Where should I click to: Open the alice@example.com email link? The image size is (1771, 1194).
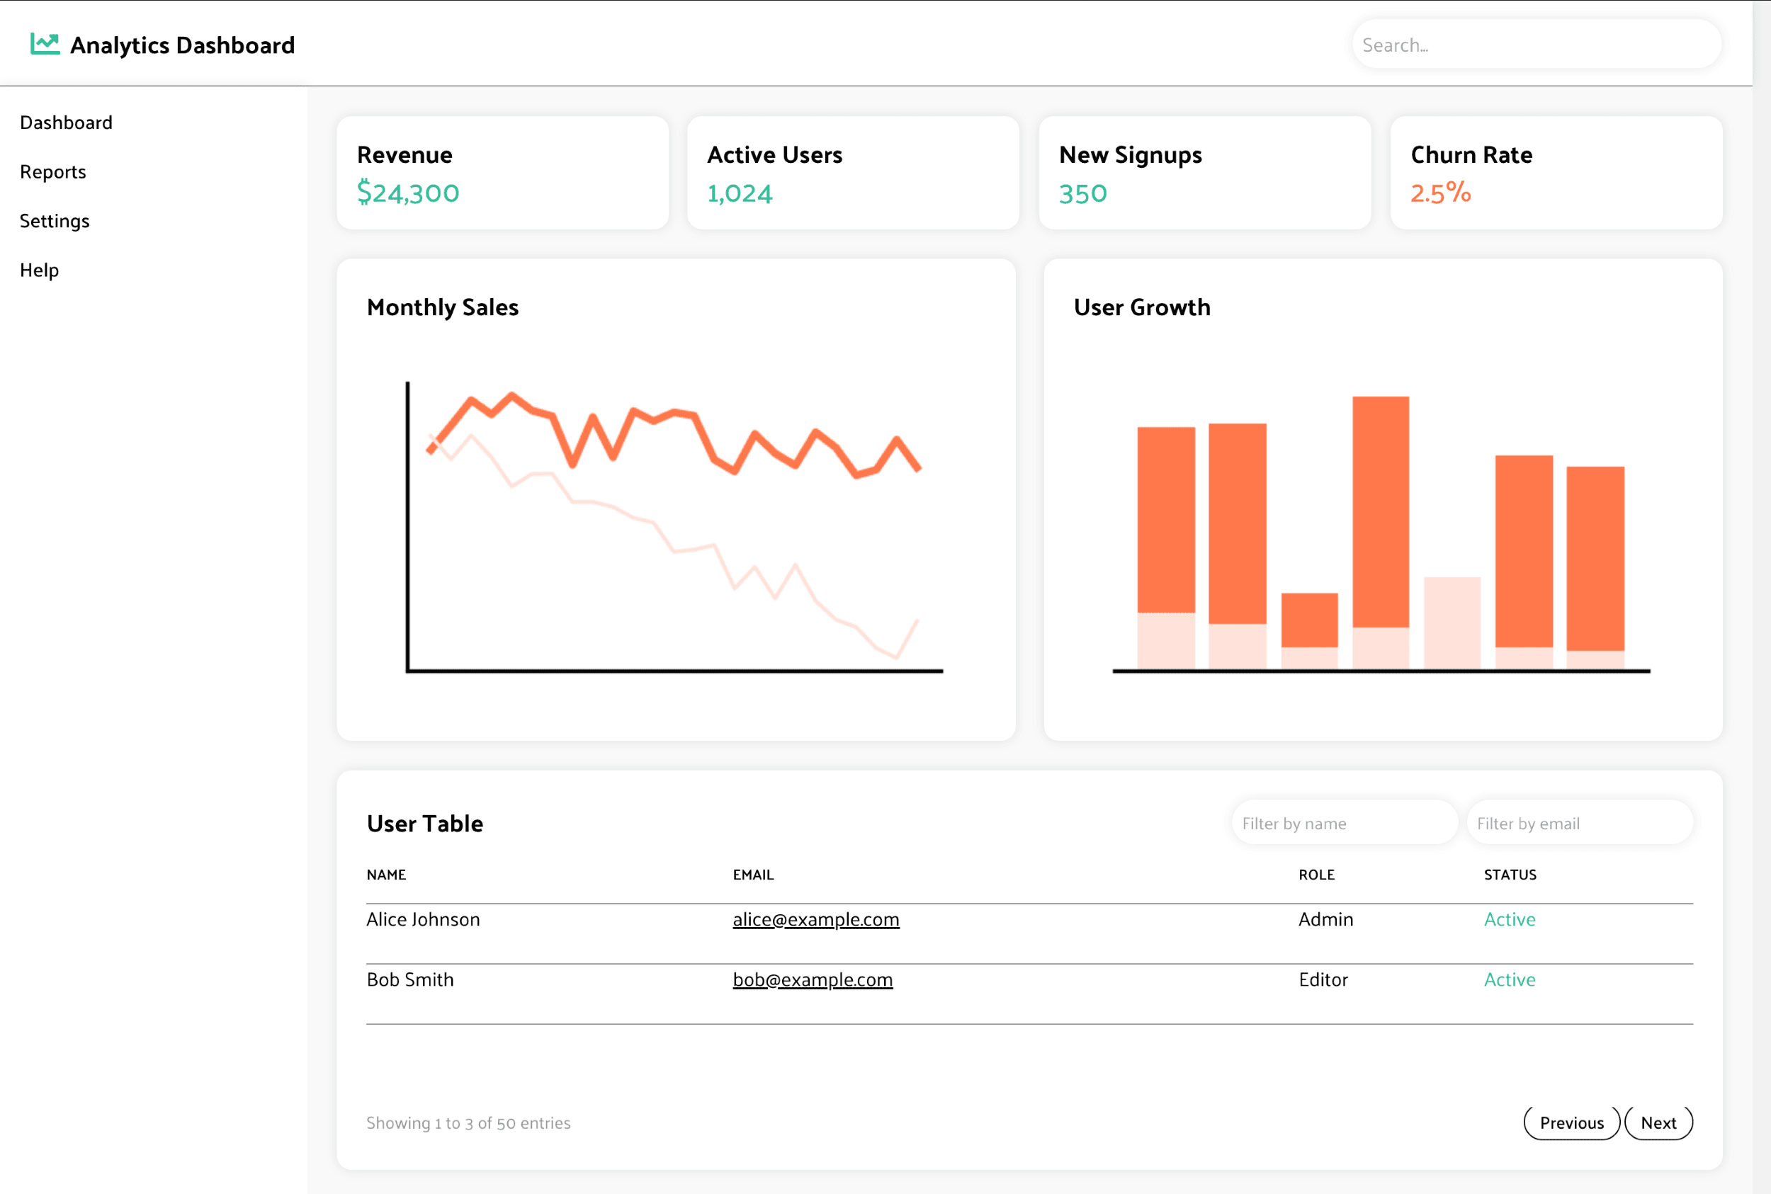815,919
